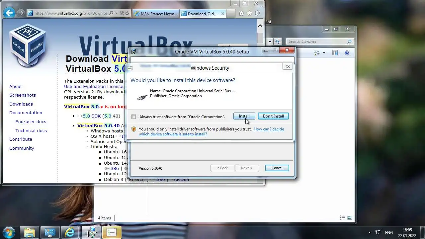Close the Windows Security dialog
425x239 pixels.
288,66
